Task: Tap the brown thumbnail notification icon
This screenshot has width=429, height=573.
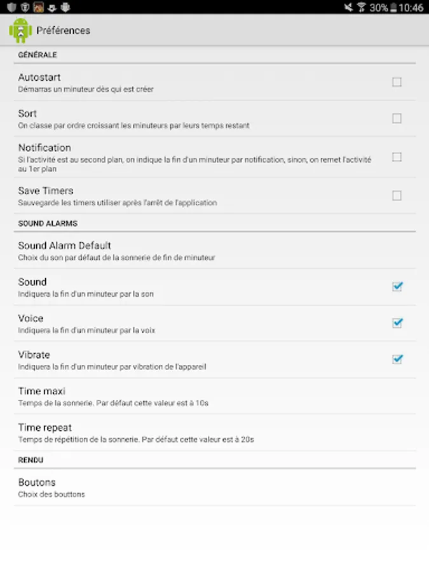Action: click(x=38, y=8)
